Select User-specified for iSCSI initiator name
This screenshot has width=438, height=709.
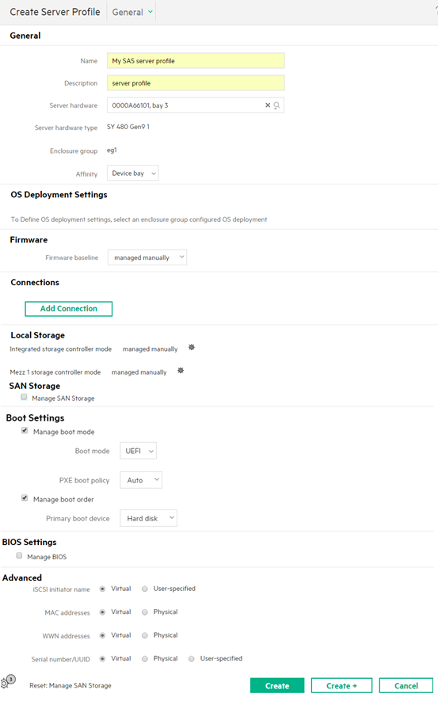coord(145,589)
